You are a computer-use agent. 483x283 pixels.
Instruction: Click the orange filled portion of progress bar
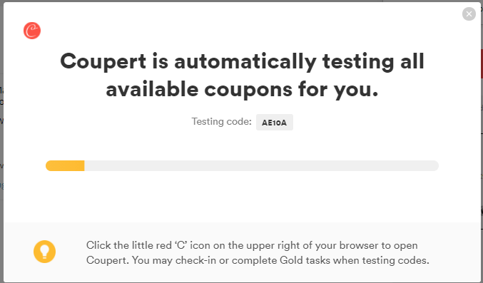[x=65, y=165]
